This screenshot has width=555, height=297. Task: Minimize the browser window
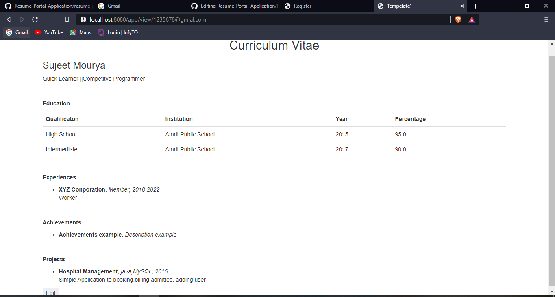(x=509, y=6)
